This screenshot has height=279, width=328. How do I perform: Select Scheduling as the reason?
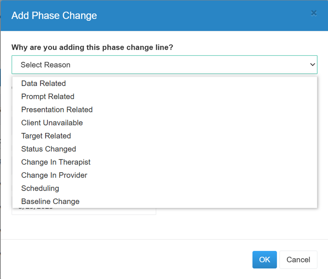tap(165, 188)
